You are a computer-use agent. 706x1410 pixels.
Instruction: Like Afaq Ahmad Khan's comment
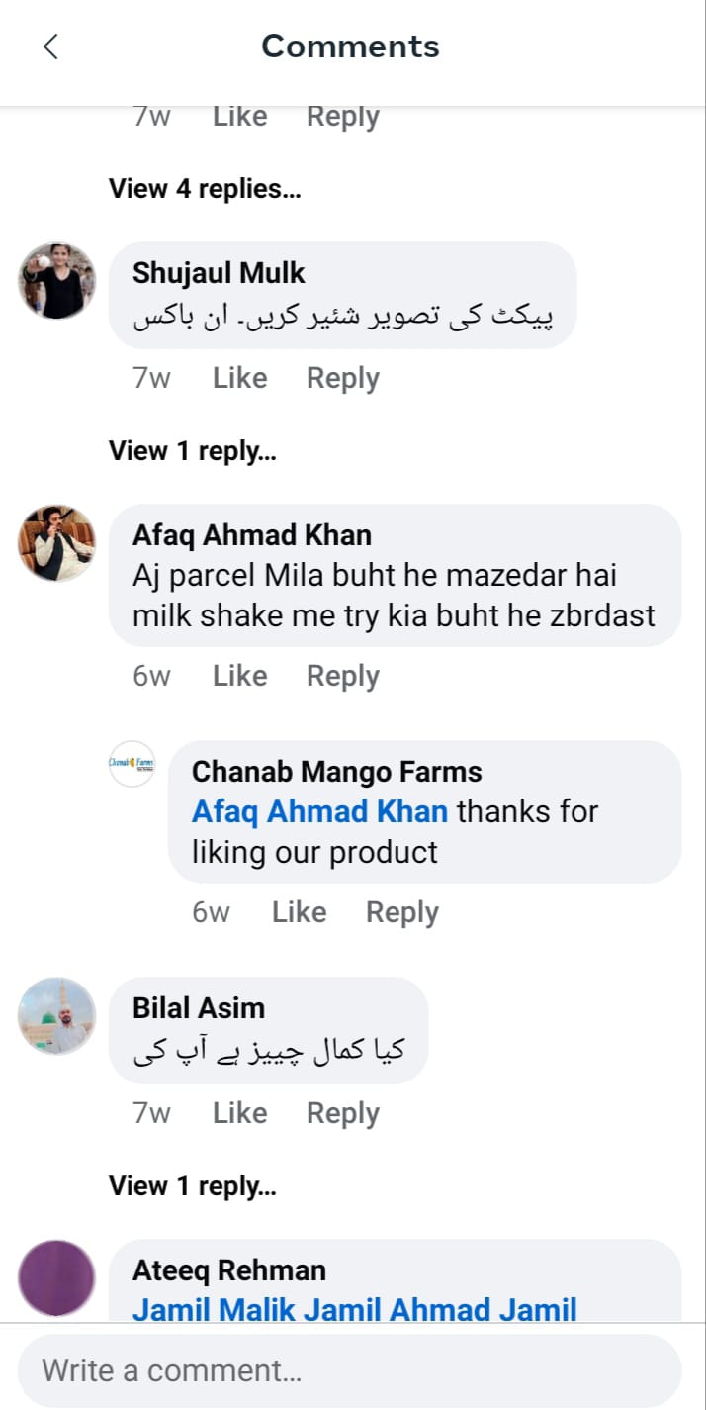tap(240, 676)
